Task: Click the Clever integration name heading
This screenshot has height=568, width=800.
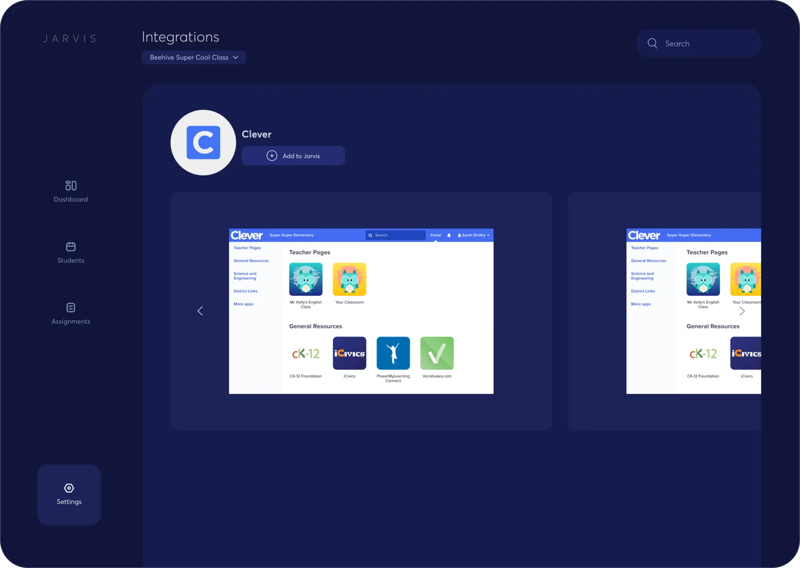Action: [x=257, y=134]
